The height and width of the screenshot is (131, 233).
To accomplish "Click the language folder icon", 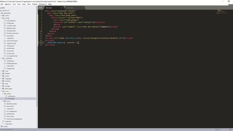I will pyautogui.click(x=3, y=79).
